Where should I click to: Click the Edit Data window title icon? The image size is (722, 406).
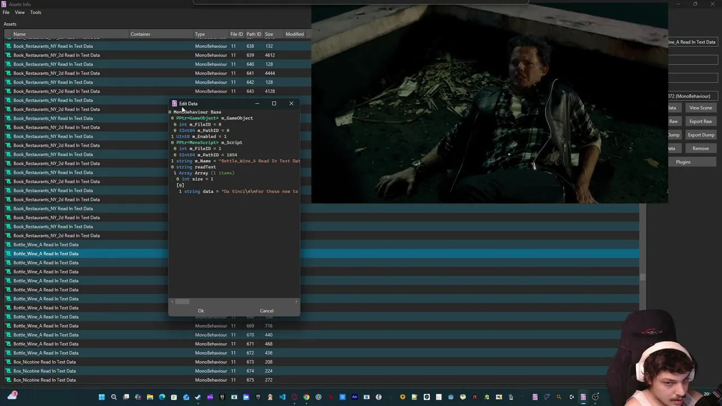click(174, 103)
